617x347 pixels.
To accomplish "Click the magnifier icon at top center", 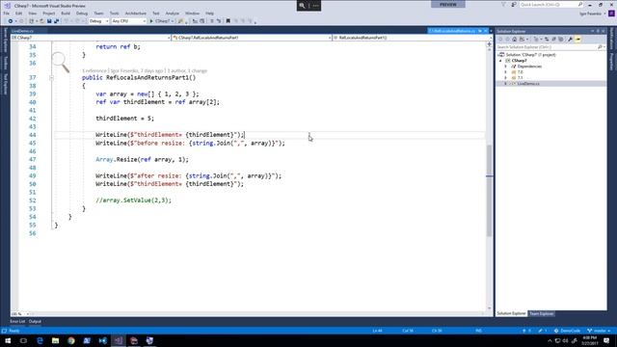I will [302, 6].
